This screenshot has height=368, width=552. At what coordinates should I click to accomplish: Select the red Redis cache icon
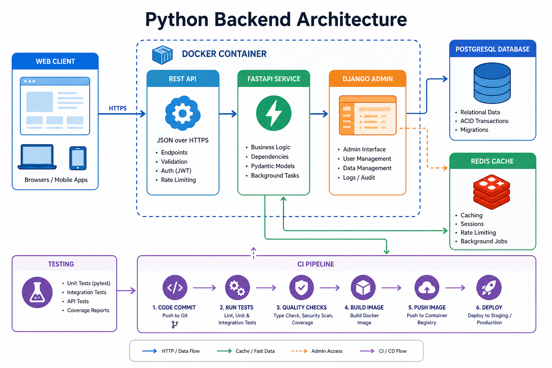[x=492, y=192]
